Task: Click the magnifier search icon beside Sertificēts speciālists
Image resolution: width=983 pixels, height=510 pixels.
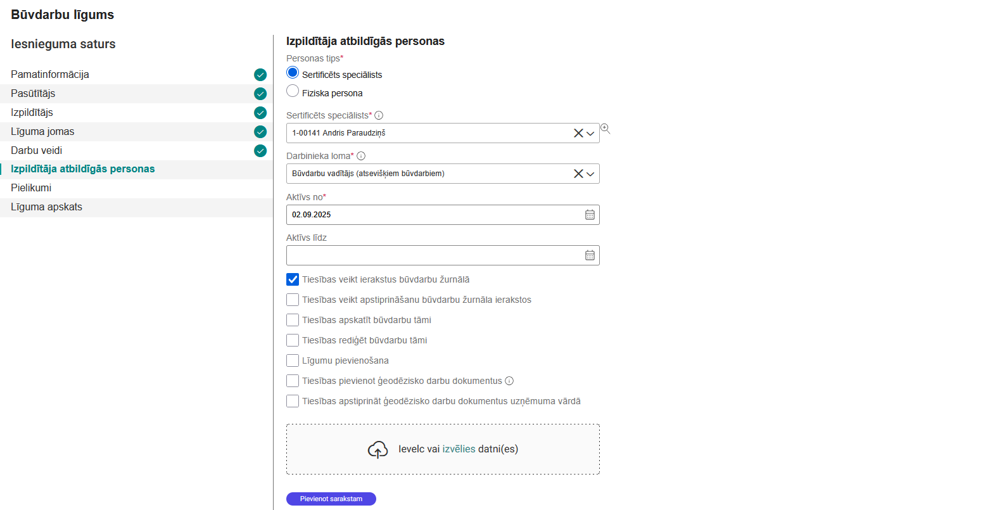Action: point(605,129)
